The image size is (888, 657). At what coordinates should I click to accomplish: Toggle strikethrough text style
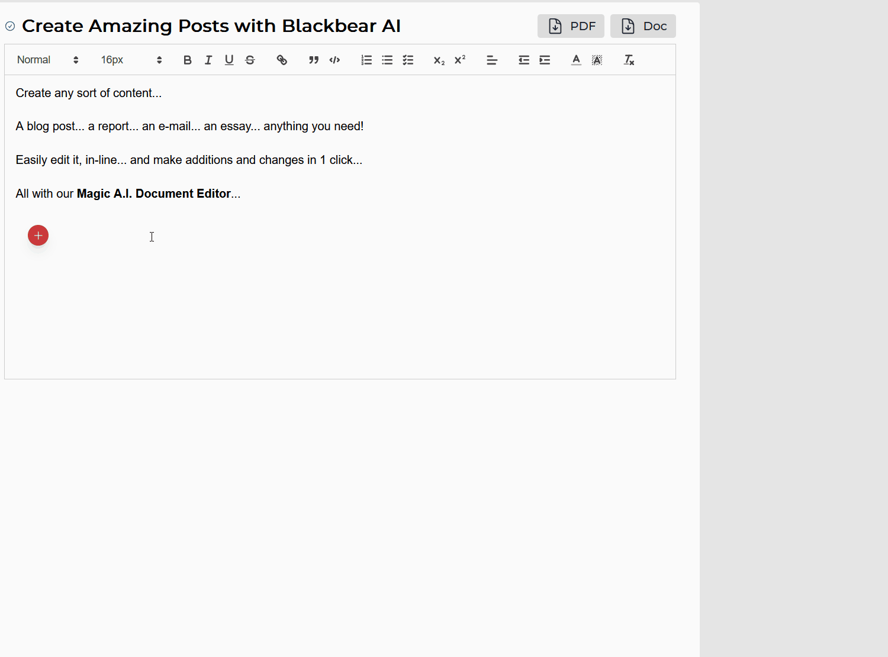pos(250,60)
